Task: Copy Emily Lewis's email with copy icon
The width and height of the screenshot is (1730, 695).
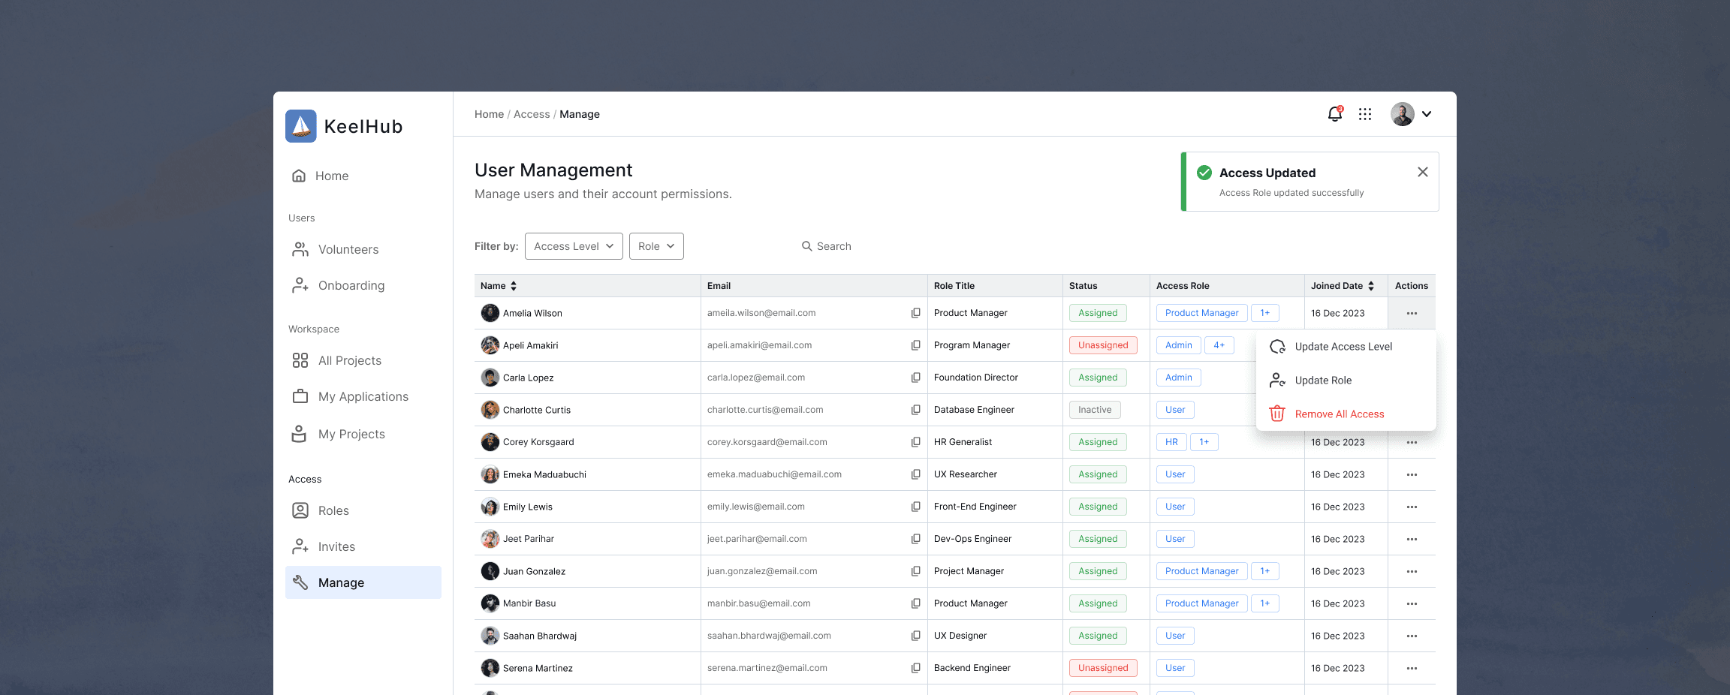Action: (915, 507)
